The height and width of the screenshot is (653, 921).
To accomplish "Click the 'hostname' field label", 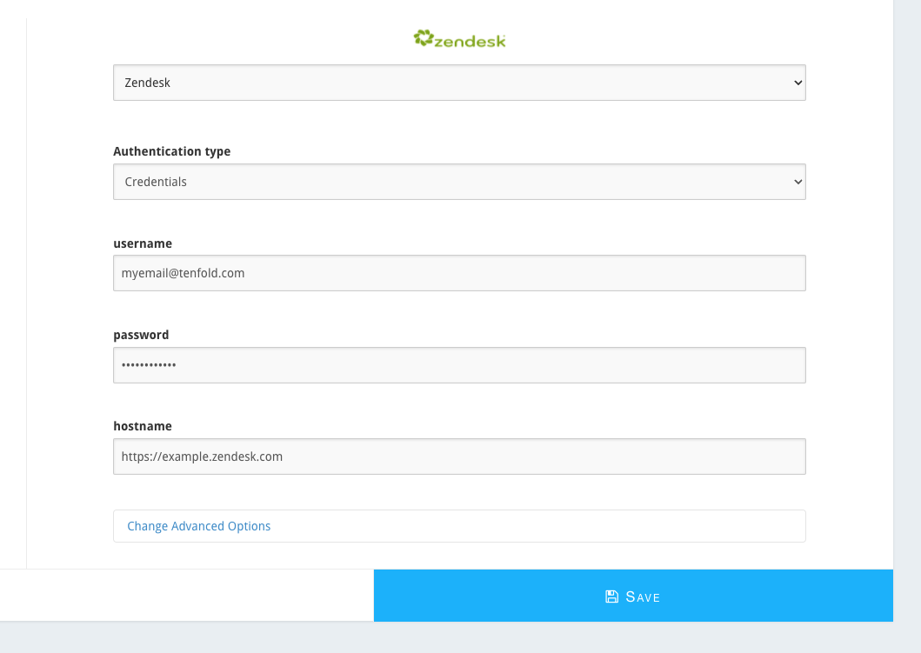I will point(143,426).
